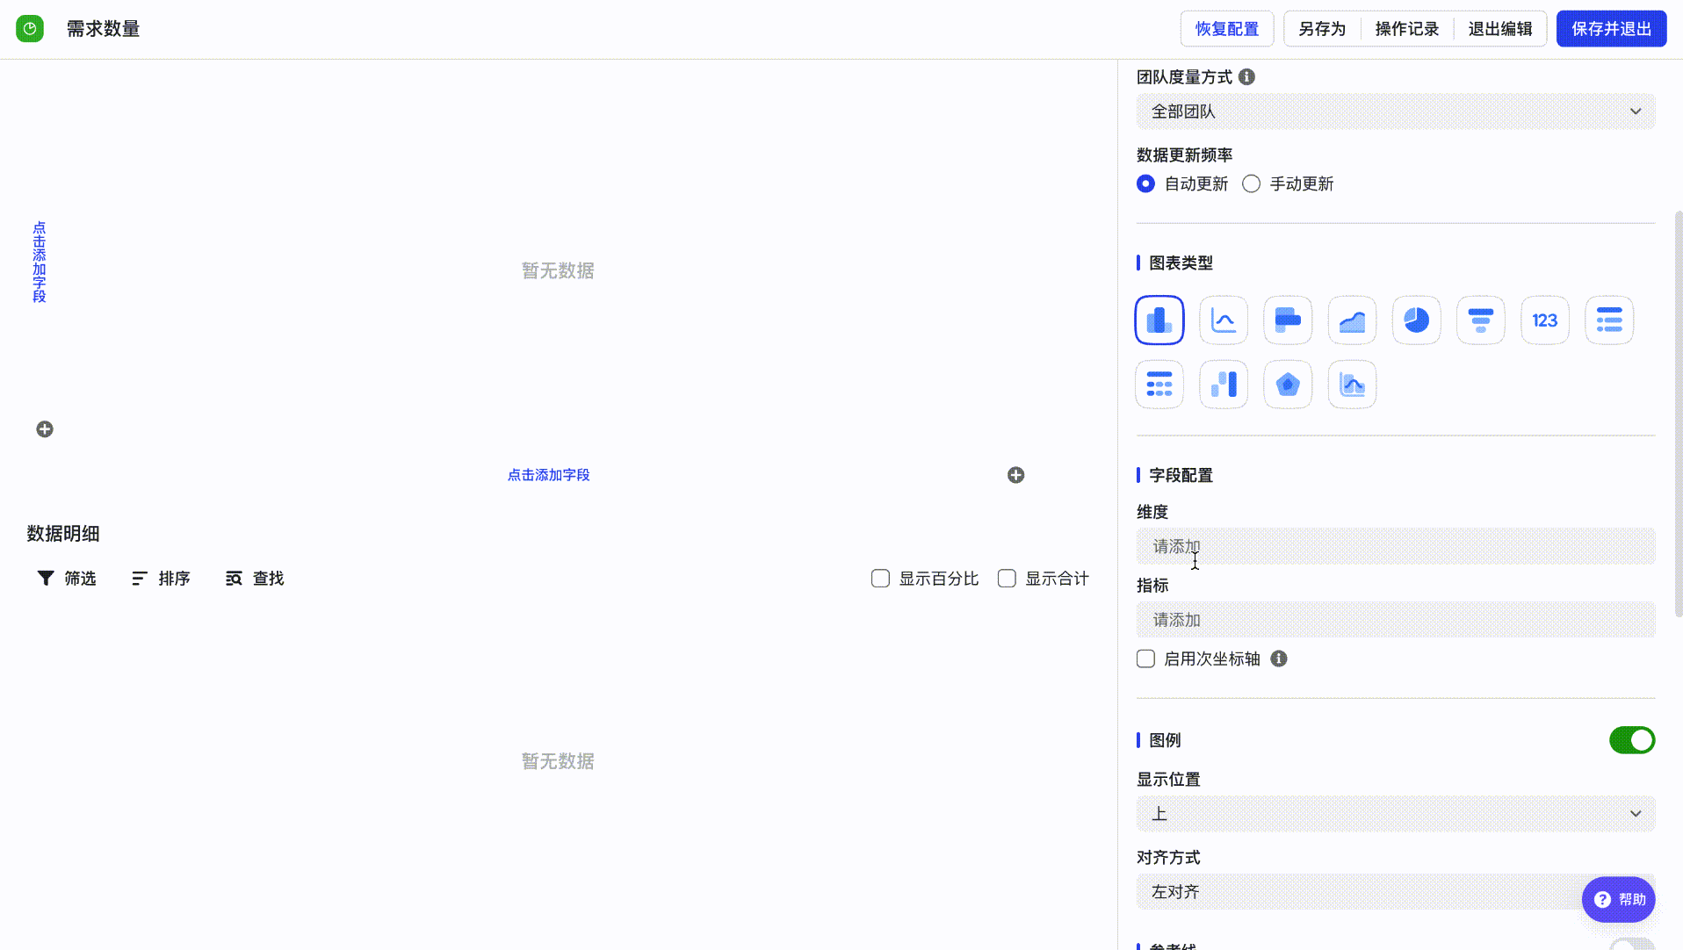Click the 维度 请添加 field
This screenshot has height=950, width=1683.
pos(1395,546)
